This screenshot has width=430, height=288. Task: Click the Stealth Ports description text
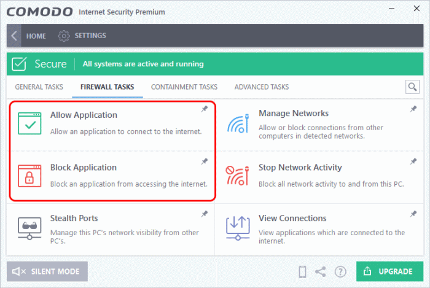coord(125,237)
